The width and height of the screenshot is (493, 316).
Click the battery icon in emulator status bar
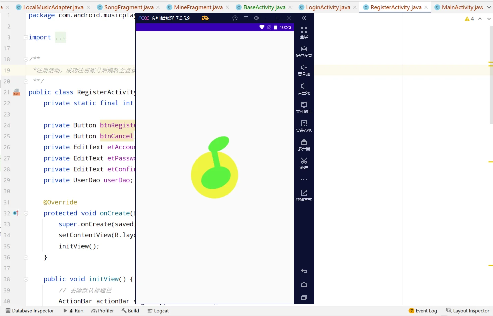276,27
